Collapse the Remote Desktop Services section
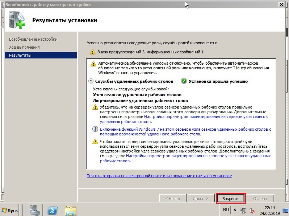Screen dimensions: 289x216 tap(91, 81)
